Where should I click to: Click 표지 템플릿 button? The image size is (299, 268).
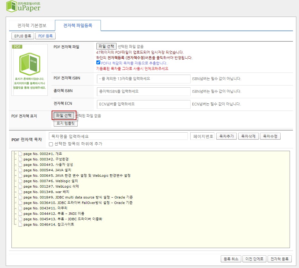66,123
